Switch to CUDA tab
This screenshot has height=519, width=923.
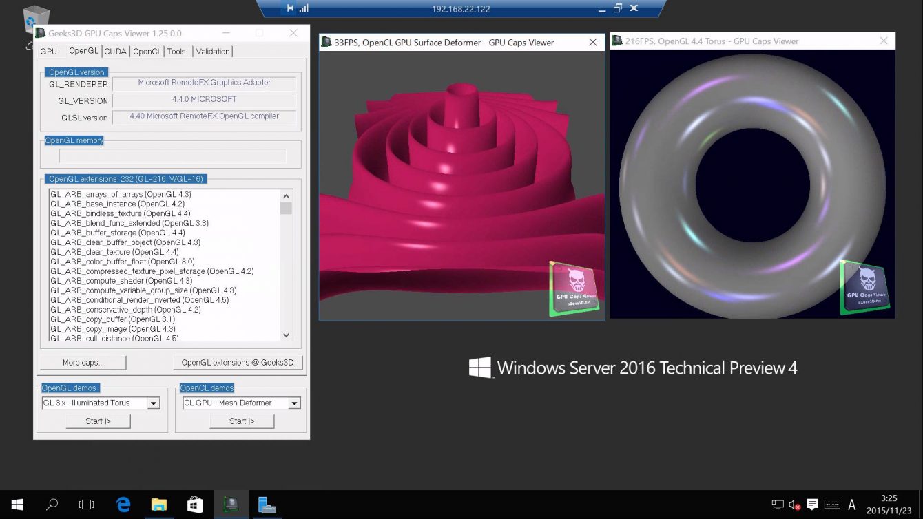[x=115, y=52]
